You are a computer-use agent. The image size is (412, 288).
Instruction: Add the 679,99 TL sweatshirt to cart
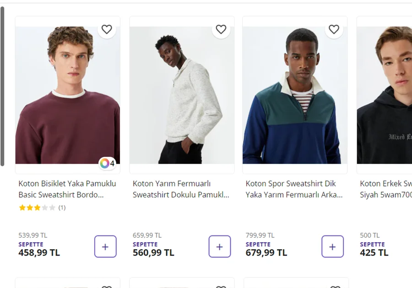click(x=332, y=247)
